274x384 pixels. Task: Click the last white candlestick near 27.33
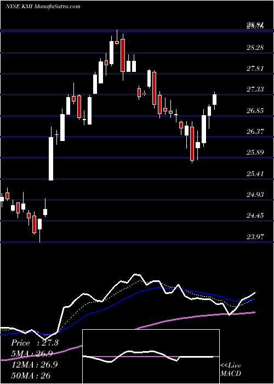coord(215,100)
